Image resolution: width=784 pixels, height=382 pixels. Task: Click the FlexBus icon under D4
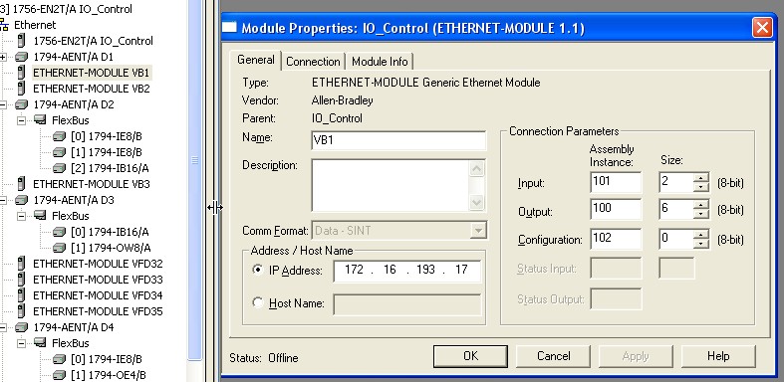40,343
